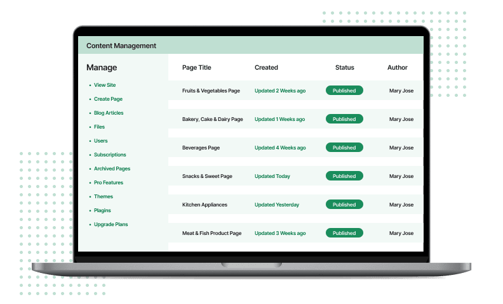Click Mary Jose in Bakery, Cake & Dairy row
Viewport: 503px width, 304px height.
pyautogui.click(x=401, y=119)
